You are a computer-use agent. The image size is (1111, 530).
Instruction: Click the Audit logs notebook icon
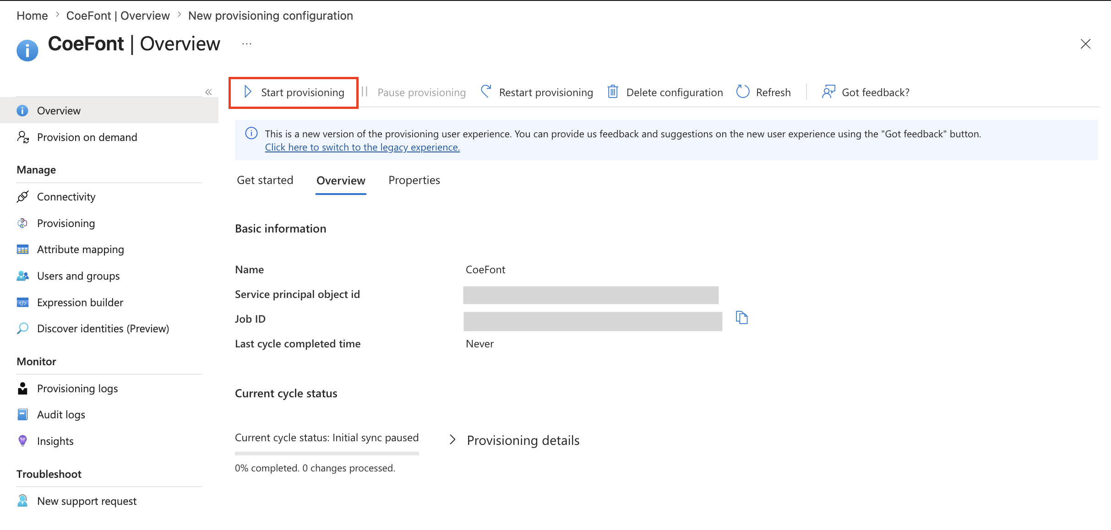click(x=22, y=415)
